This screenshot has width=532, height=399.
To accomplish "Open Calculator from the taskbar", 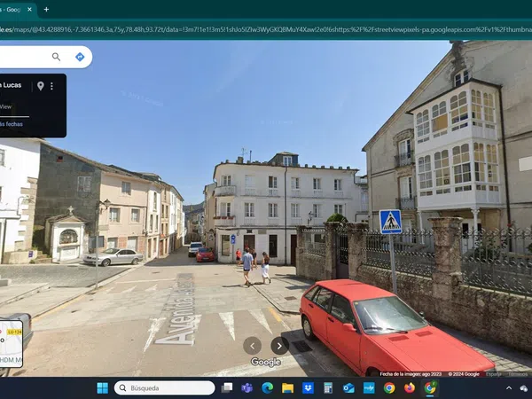I will click(328, 388).
